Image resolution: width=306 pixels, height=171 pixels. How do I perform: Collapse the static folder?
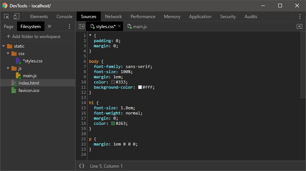pyautogui.click(x=4, y=46)
